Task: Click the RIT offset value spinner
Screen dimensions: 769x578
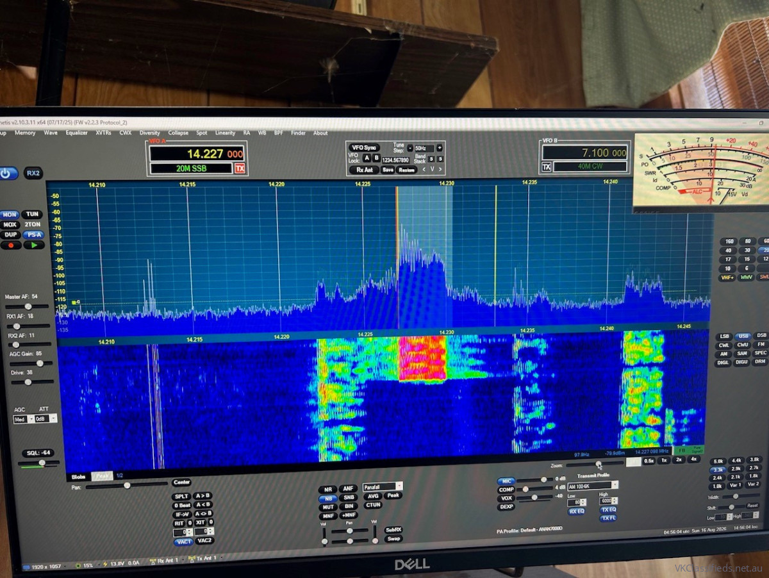Action: [183, 532]
